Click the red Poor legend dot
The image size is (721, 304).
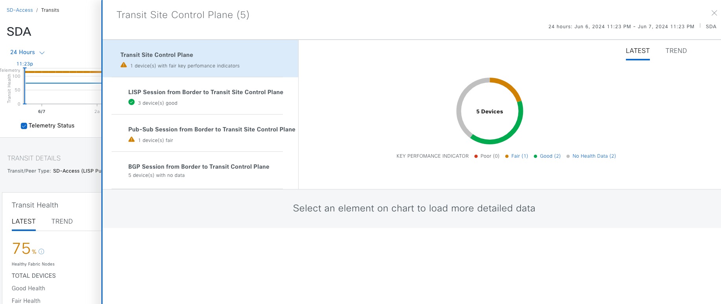(476, 156)
